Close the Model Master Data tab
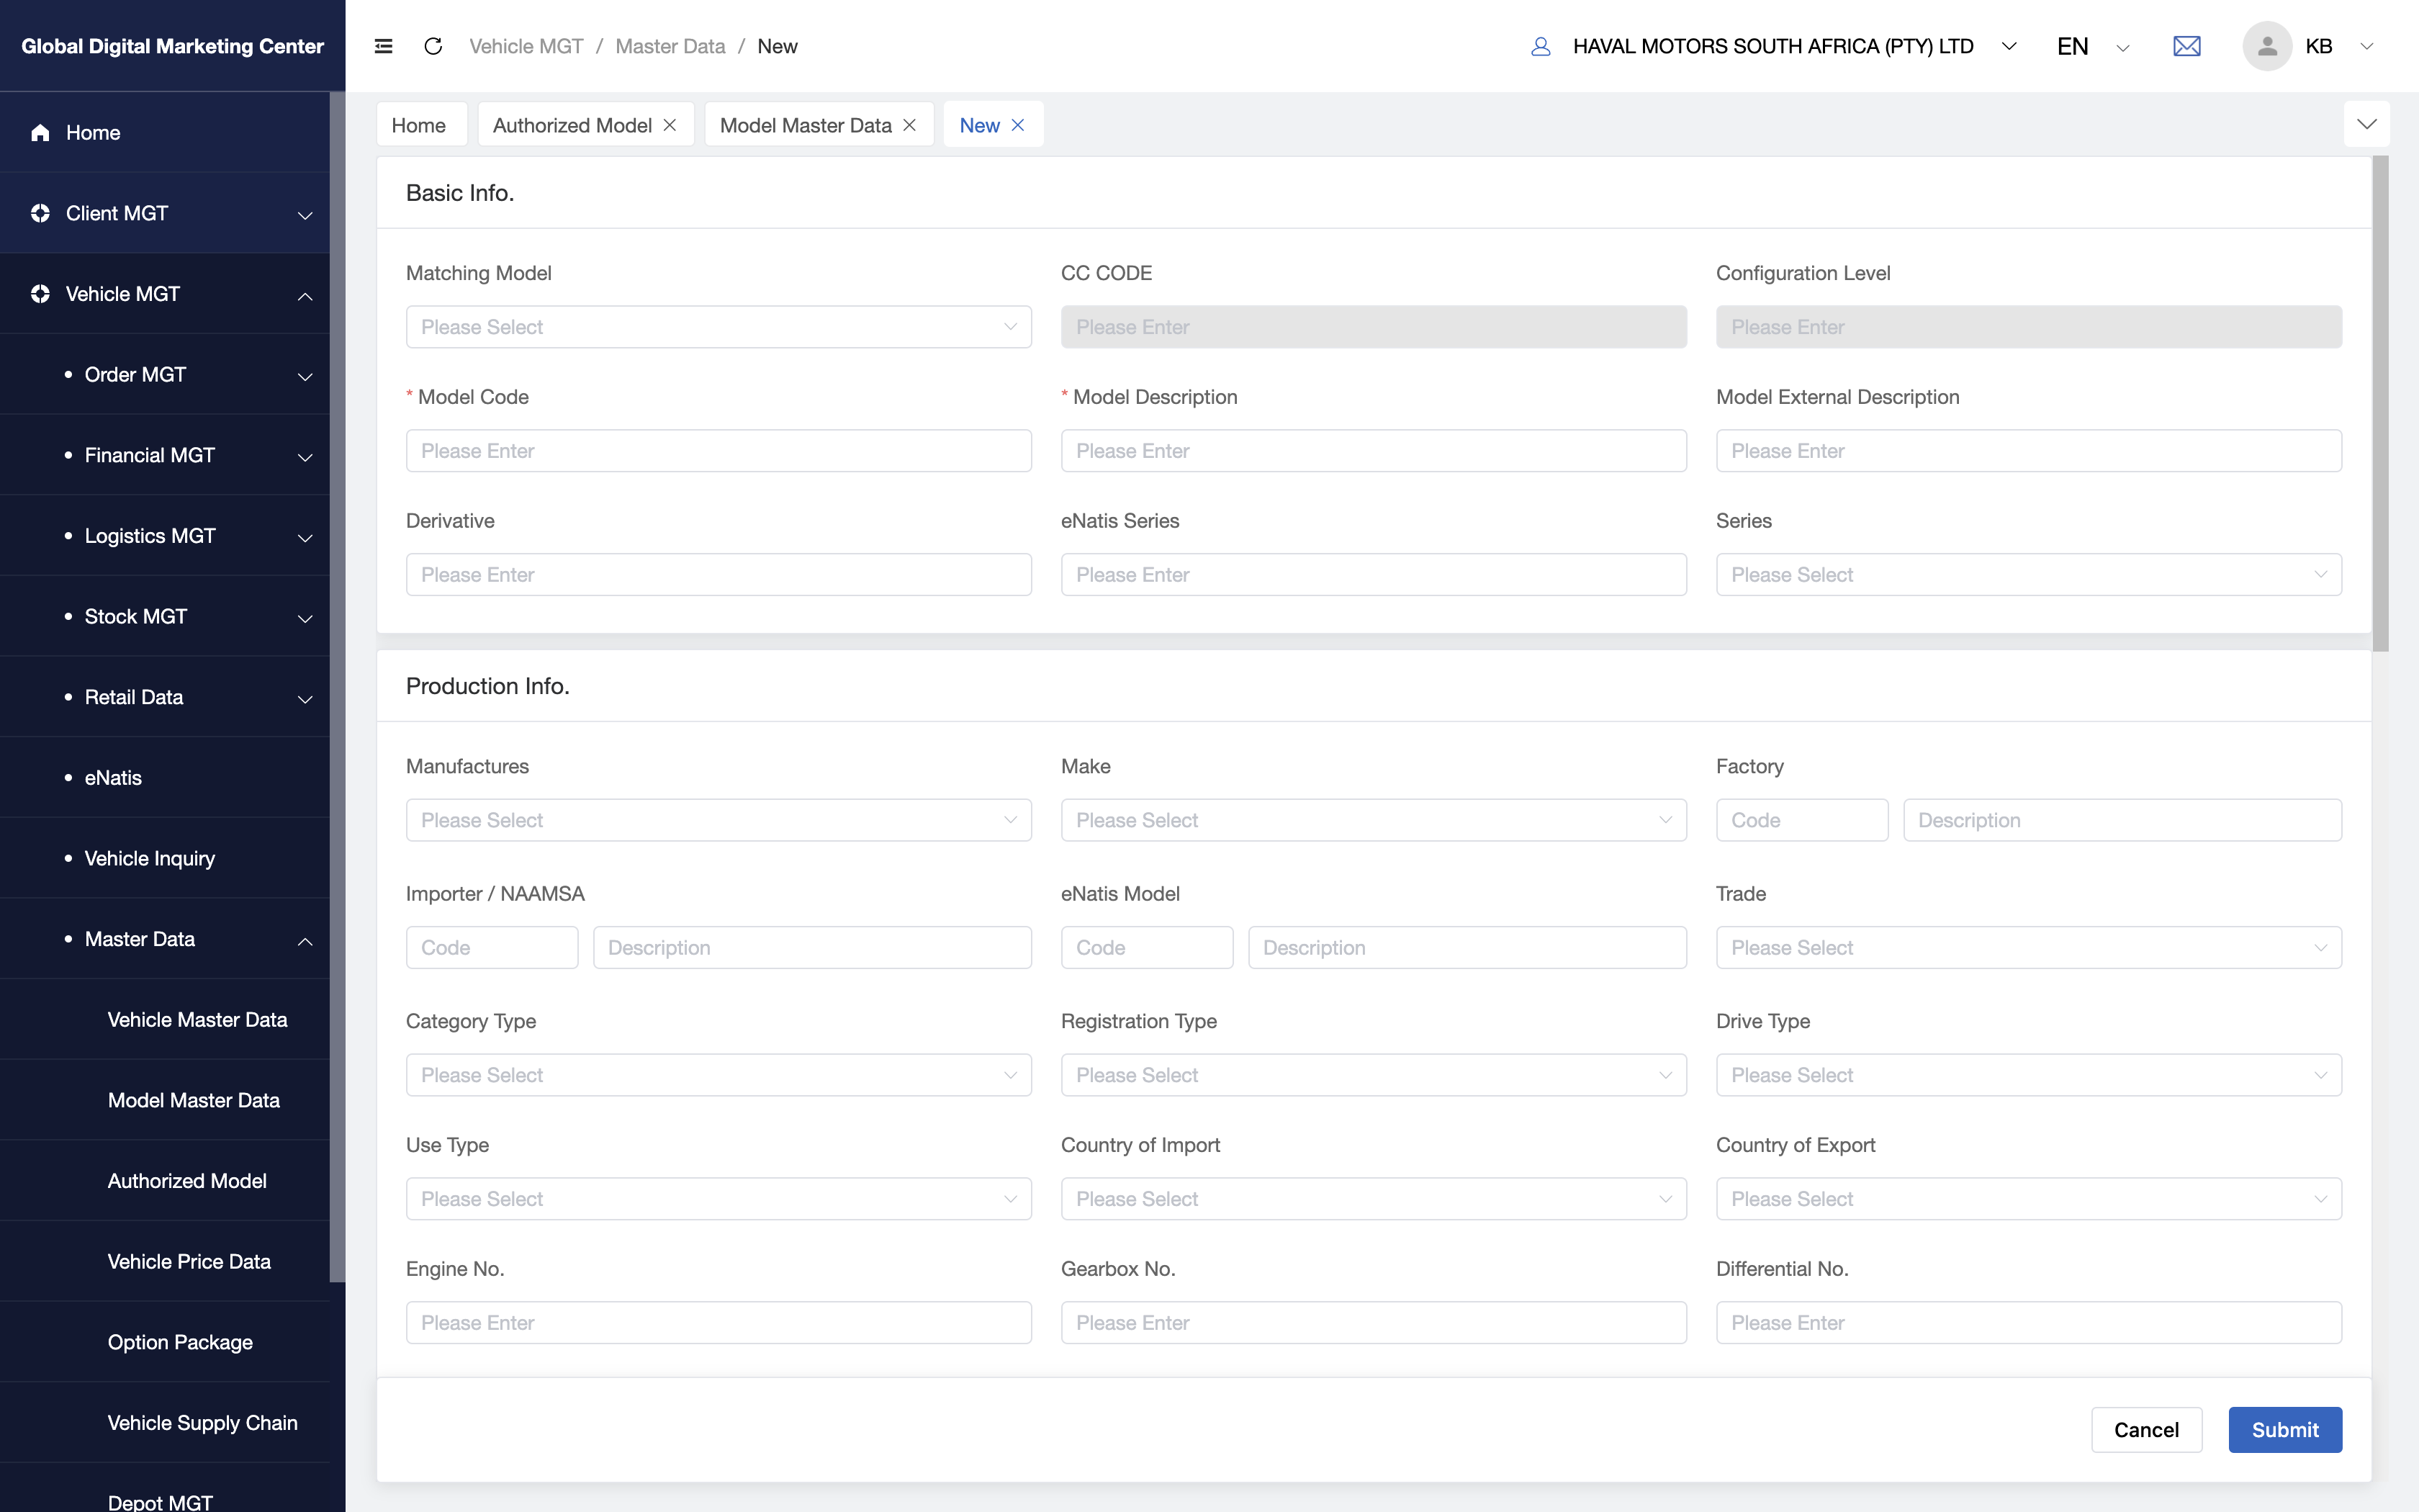The height and width of the screenshot is (1512, 2419). point(909,125)
